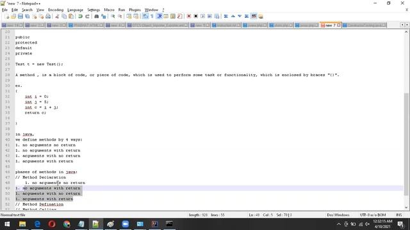Open the Windows notification center
This screenshot has width=410, height=230.
(400, 224)
